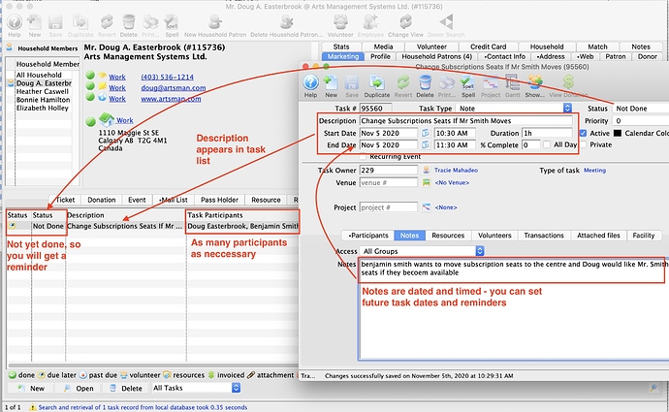The image size is (669, 412).
Task: Open the Donation tab
Action: 102,200
